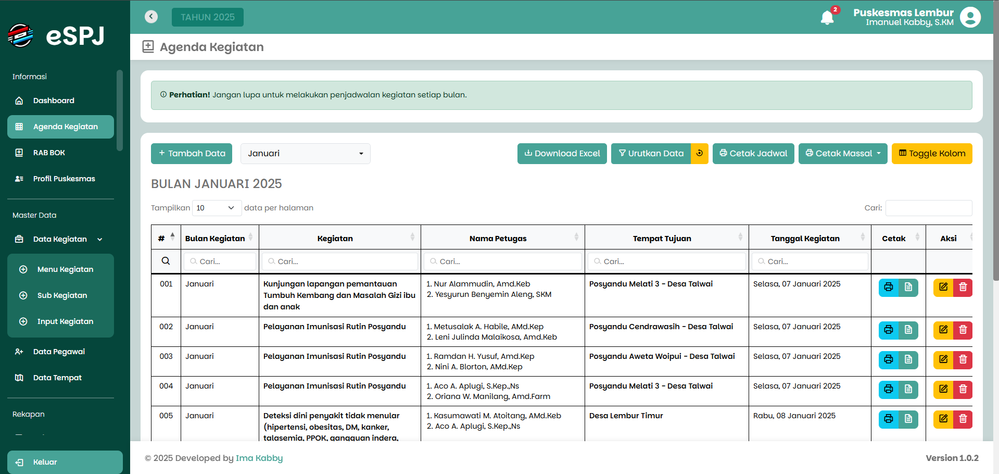The height and width of the screenshot is (474, 999).
Task: Click the table search magnifier icon
Action: click(x=166, y=261)
